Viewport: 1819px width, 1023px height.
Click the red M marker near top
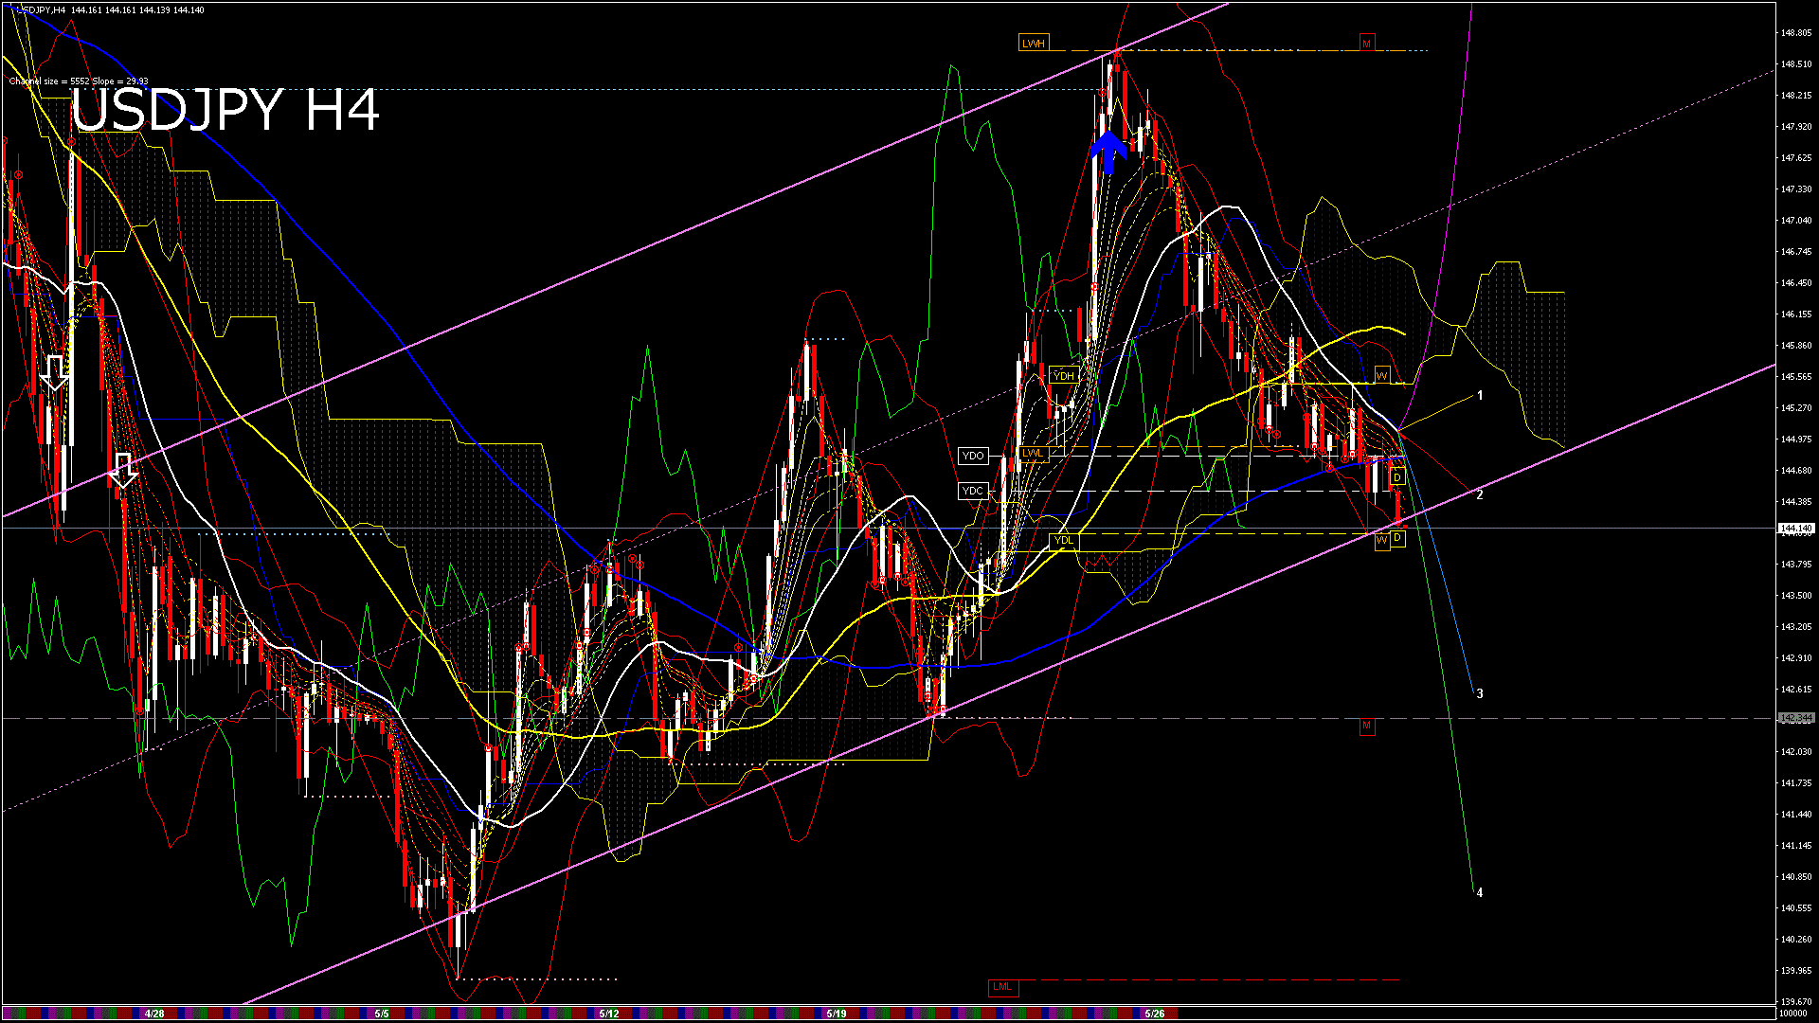(x=1366, y=44)
